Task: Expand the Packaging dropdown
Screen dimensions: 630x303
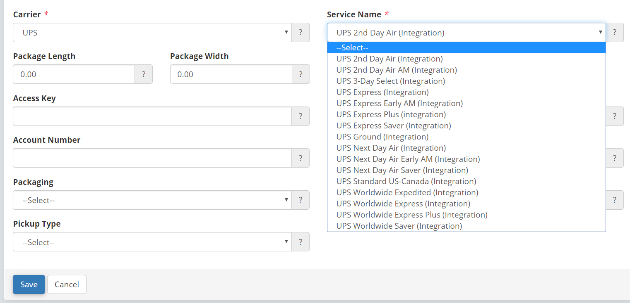Action: (x=152, y=200)
